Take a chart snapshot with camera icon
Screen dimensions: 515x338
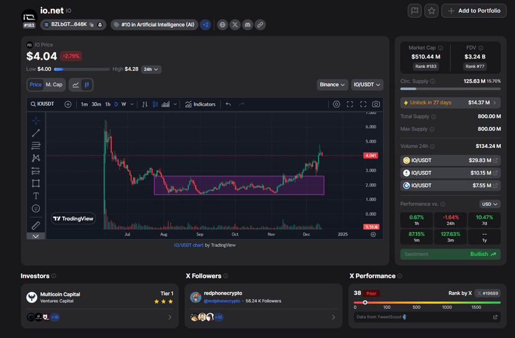(x=376, y=104)
